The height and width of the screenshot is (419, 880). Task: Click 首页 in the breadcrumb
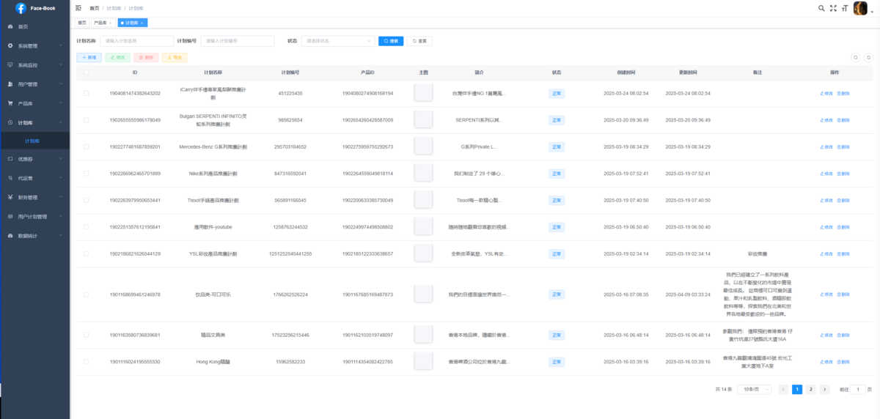(95, 8)
